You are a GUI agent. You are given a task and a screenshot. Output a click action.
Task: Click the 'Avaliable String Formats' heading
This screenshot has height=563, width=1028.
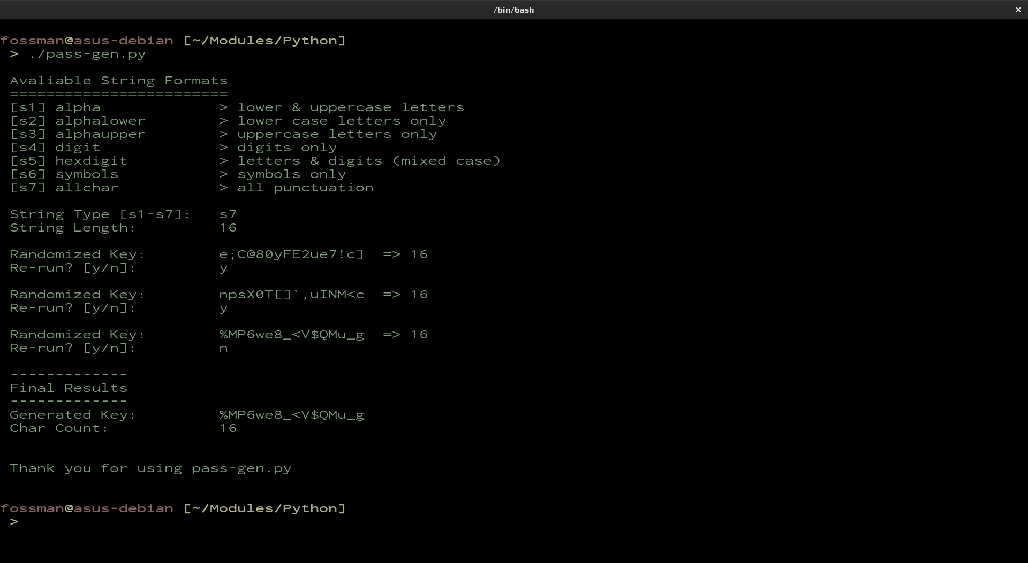(x=118, y=81)
